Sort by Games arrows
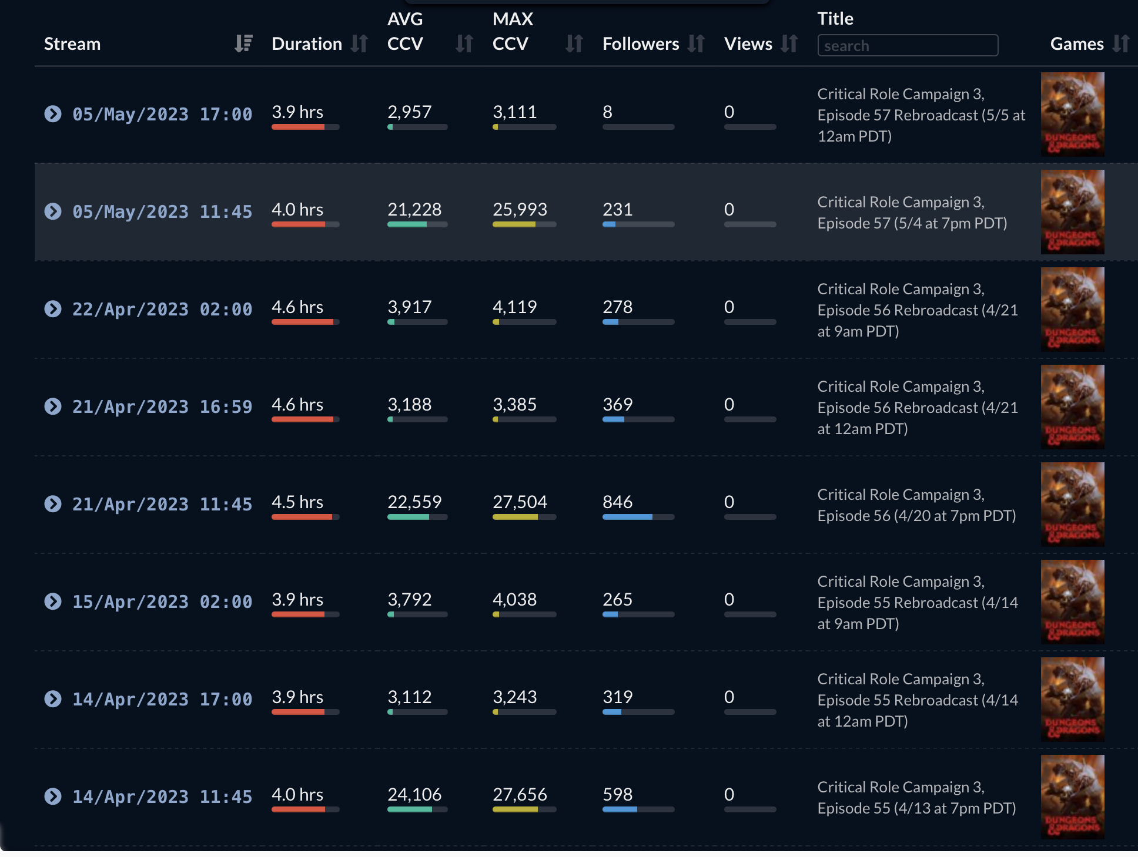 click(x=1121, y=43)
